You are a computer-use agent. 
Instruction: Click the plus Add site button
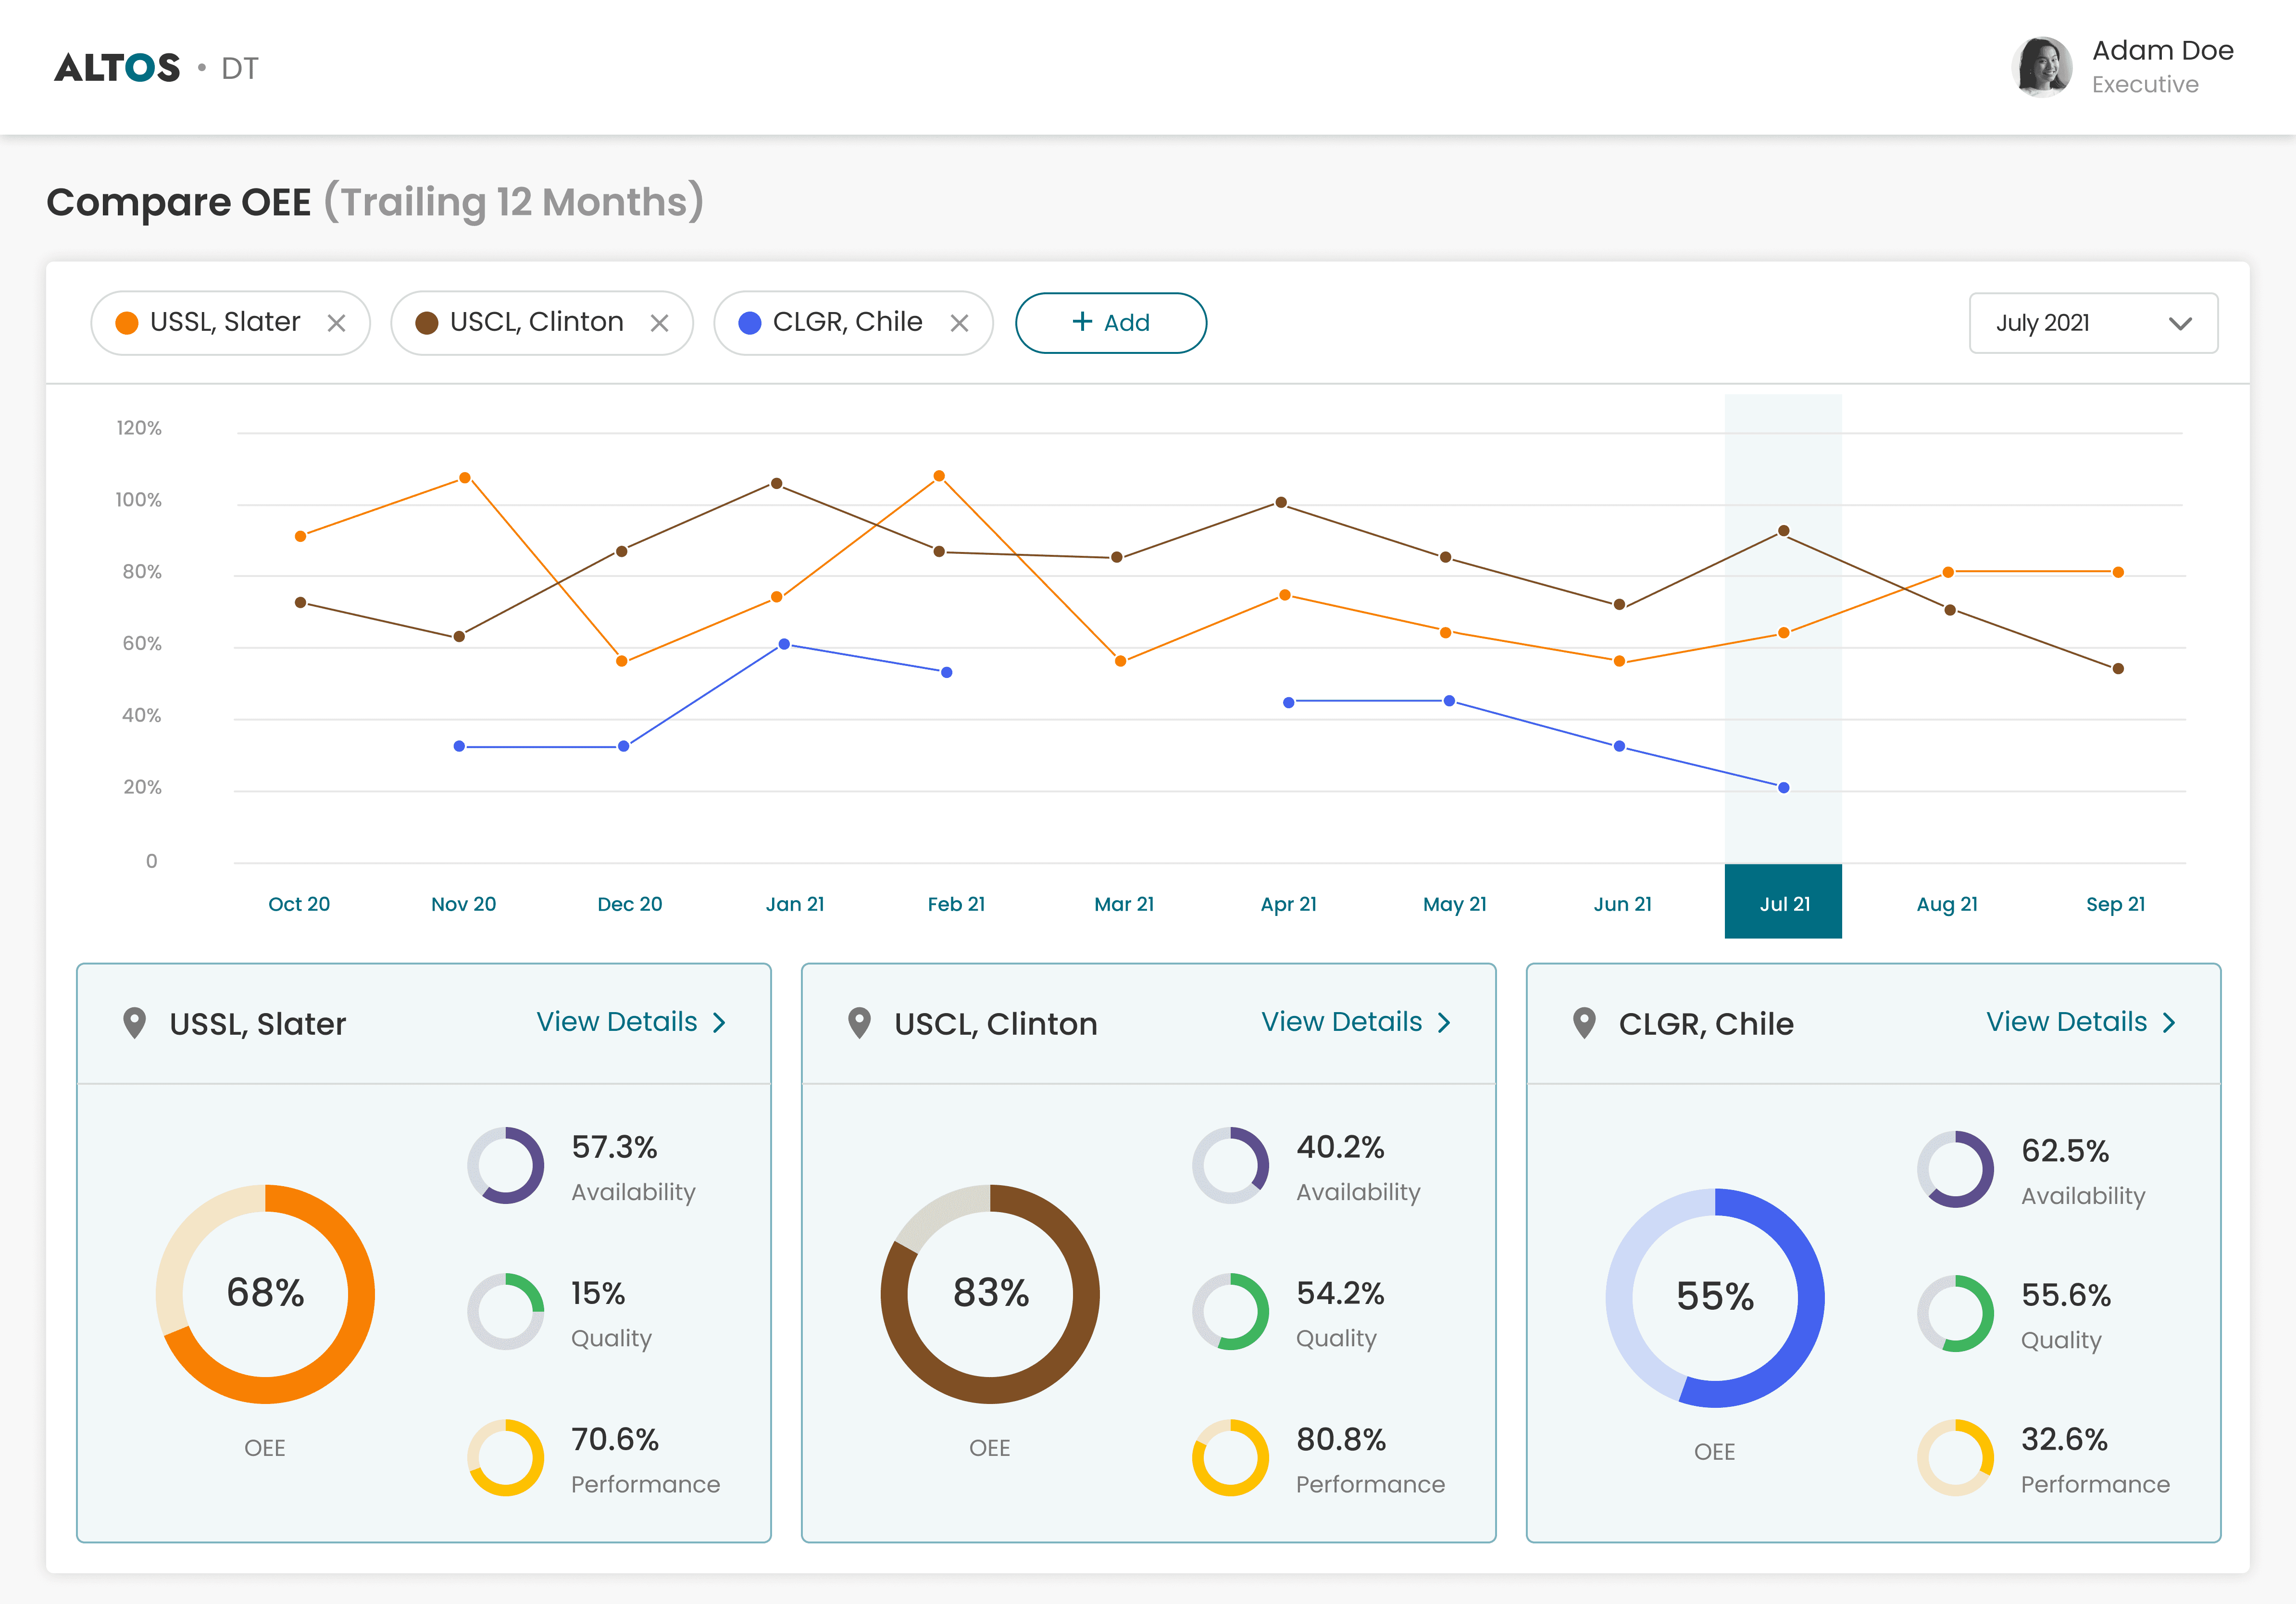[x=1110, y=323]
